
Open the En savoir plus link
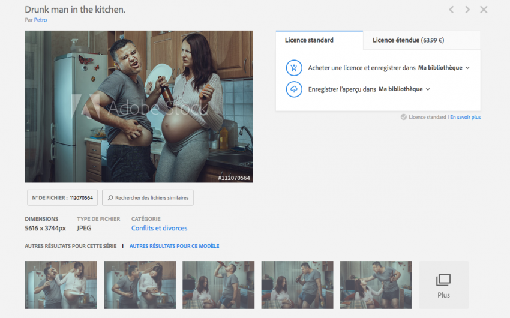click(x=465, y=117)
